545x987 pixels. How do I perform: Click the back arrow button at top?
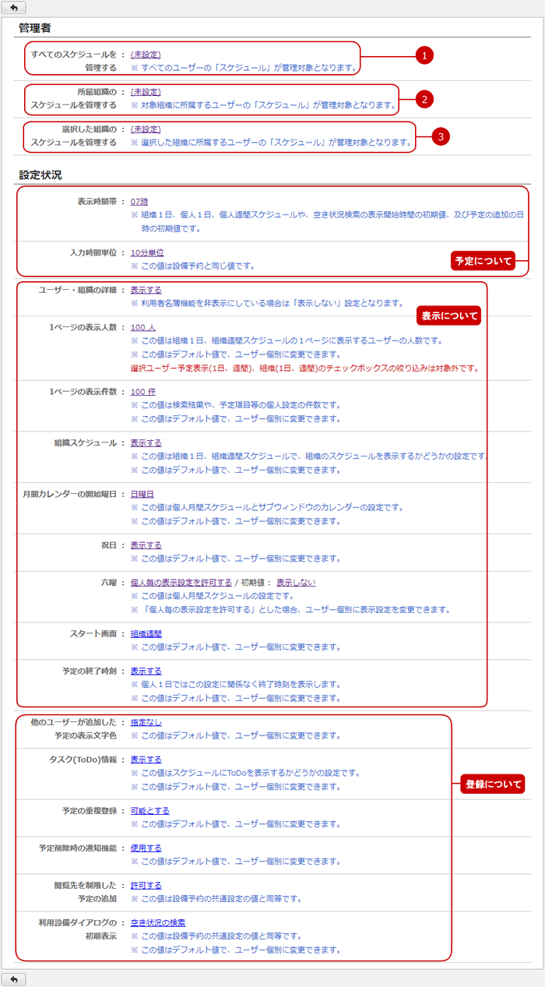(x=13, y=8)
